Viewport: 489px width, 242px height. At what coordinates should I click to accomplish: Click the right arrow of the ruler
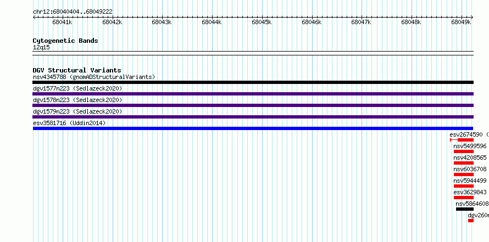(472, 17)
